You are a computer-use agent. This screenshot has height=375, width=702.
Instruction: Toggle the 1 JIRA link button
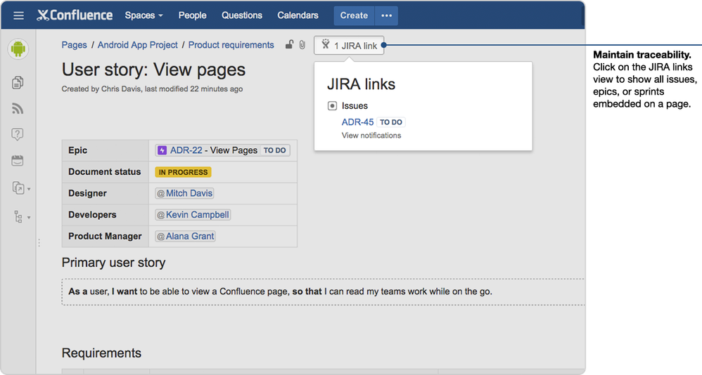click(x=349, y=45)
